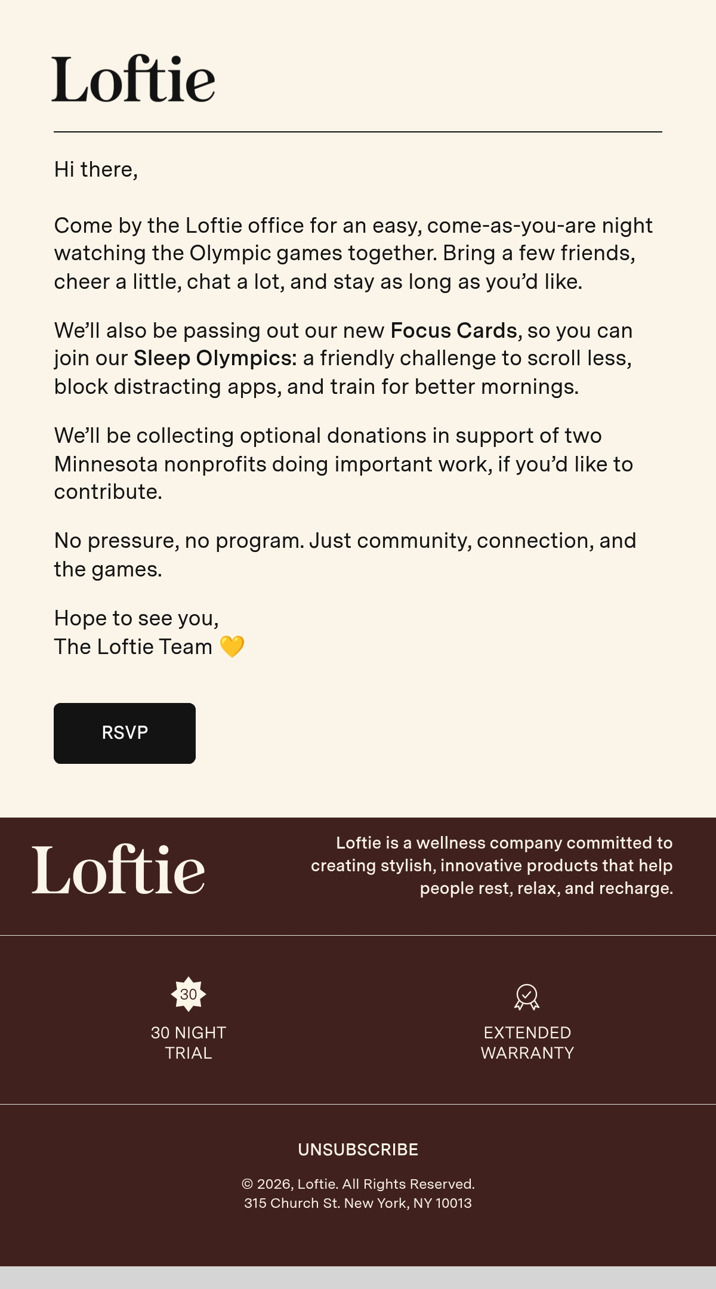Click the RSVP button
716x1289 pixels.
pyautogui.click(x=125, y=733)
